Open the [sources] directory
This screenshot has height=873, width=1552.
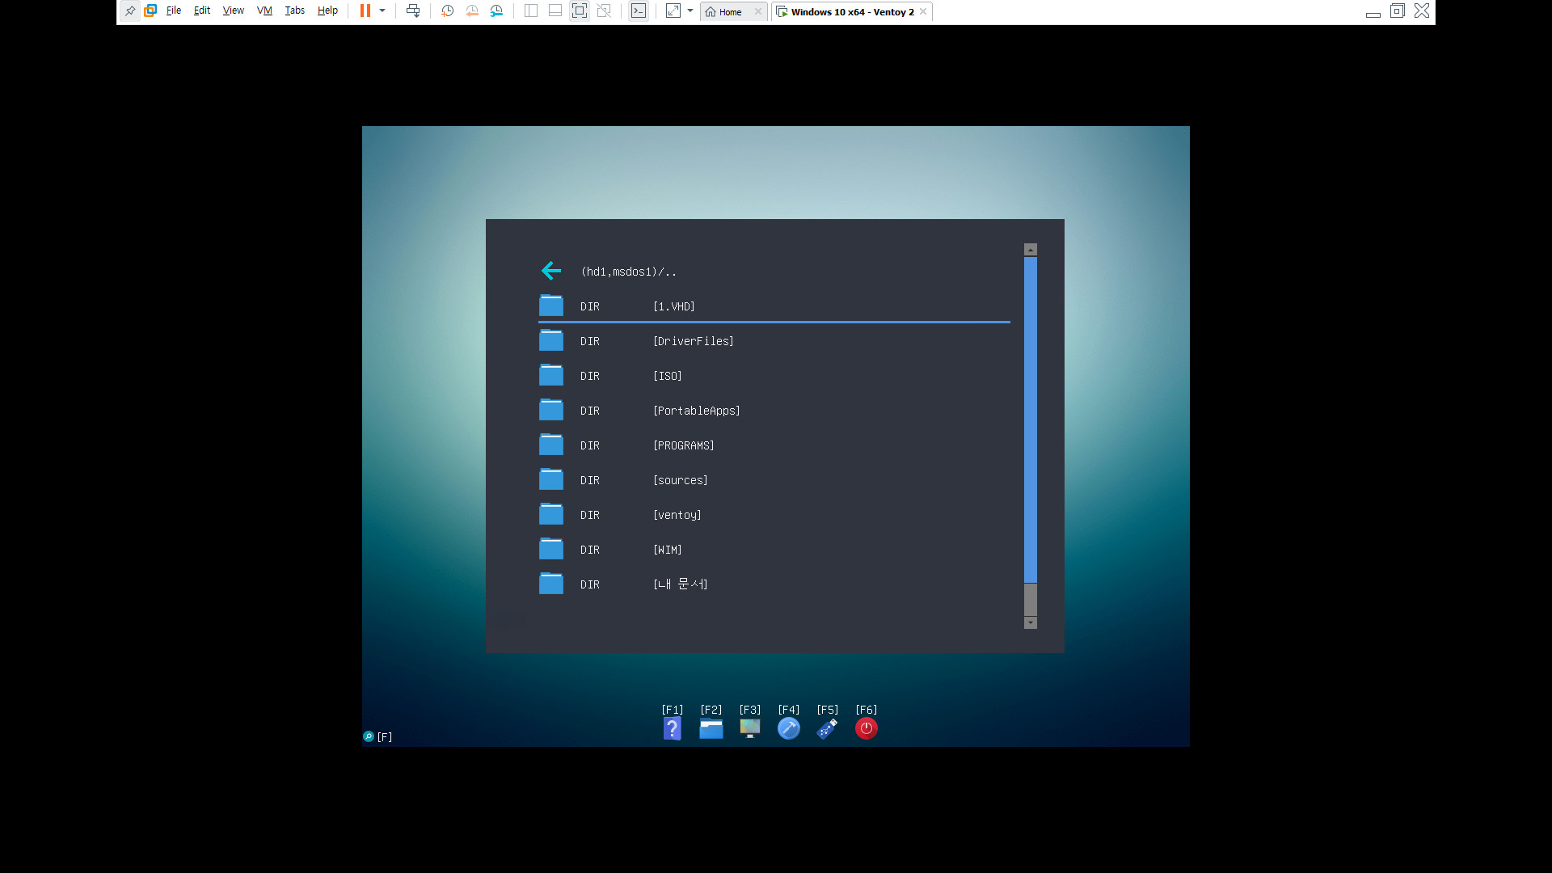pyautogui.click(x=774, y=480)
